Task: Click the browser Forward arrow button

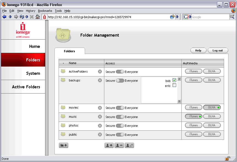Action: click(x=16, y=17)
